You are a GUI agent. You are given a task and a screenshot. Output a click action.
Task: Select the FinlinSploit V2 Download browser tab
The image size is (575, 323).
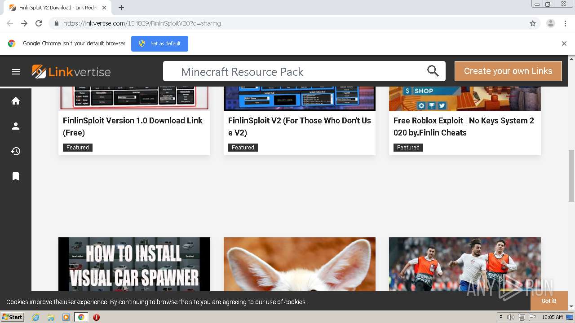(57, 8)
